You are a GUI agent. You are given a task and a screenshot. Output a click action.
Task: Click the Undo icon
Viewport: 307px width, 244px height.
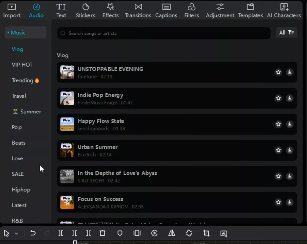pyautogui.click(x=33, y=233)
